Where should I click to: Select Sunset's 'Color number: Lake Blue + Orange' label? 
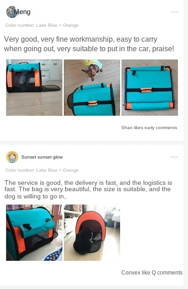(x=42, y=170)
